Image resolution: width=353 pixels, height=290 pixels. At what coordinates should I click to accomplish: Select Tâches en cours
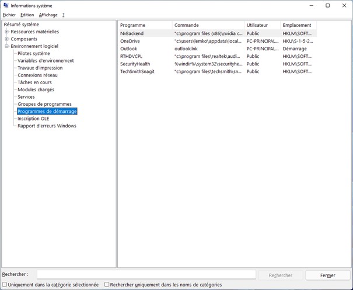tap(34, 82)
